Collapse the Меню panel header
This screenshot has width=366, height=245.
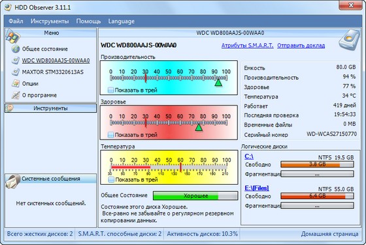point(51,33)
